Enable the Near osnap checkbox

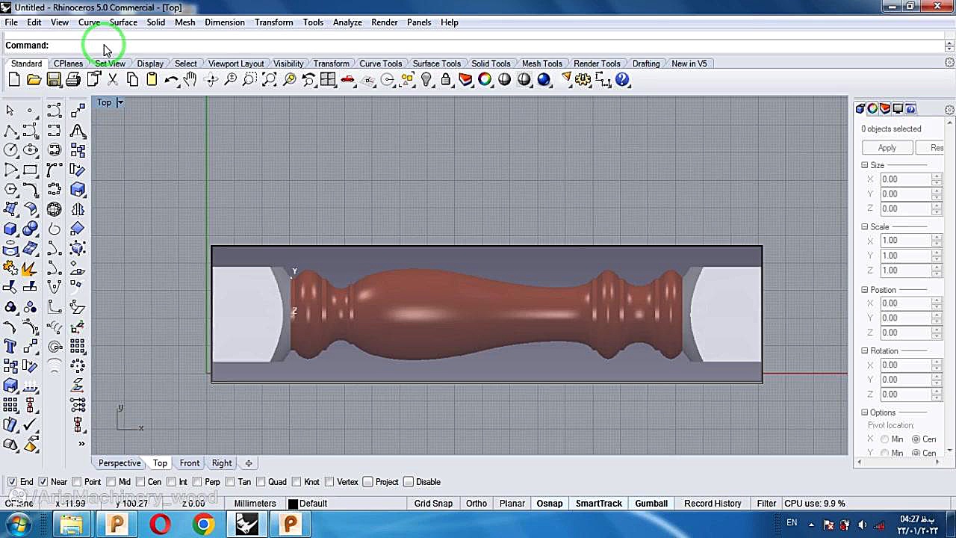pos(43,482)
